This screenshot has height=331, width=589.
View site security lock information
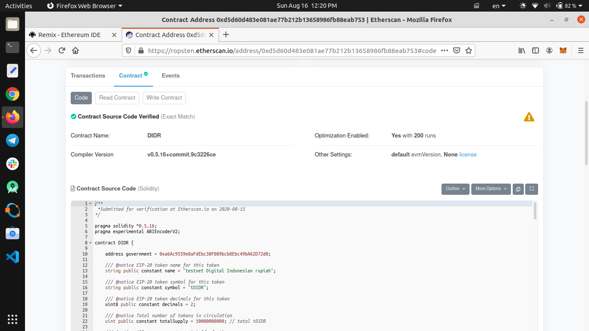(140, 50)
